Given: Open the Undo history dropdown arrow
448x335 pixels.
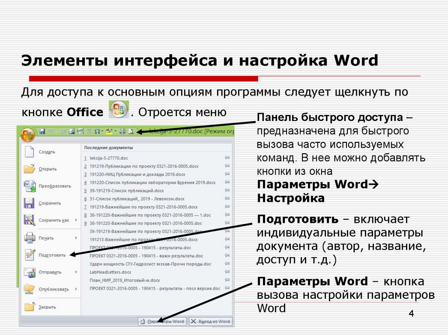Looking at the screenshot, I should point(56,131).
